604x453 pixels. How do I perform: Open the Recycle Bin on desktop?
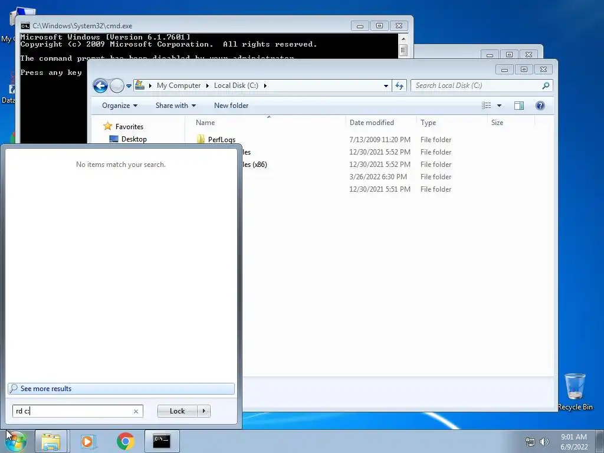575,392
